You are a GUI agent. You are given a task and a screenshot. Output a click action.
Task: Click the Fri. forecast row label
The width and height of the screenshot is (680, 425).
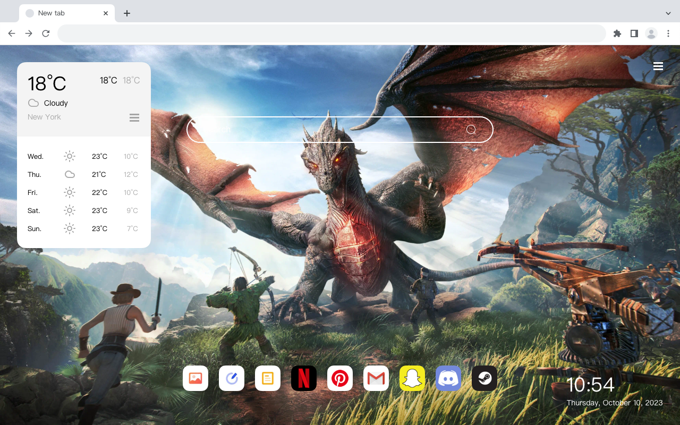pyautogui.click(x=32, y=192)
